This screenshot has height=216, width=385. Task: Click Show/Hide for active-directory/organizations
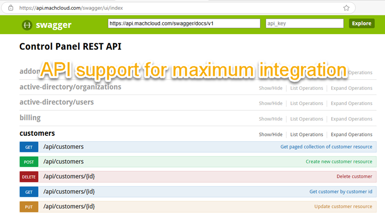(270, 88)
